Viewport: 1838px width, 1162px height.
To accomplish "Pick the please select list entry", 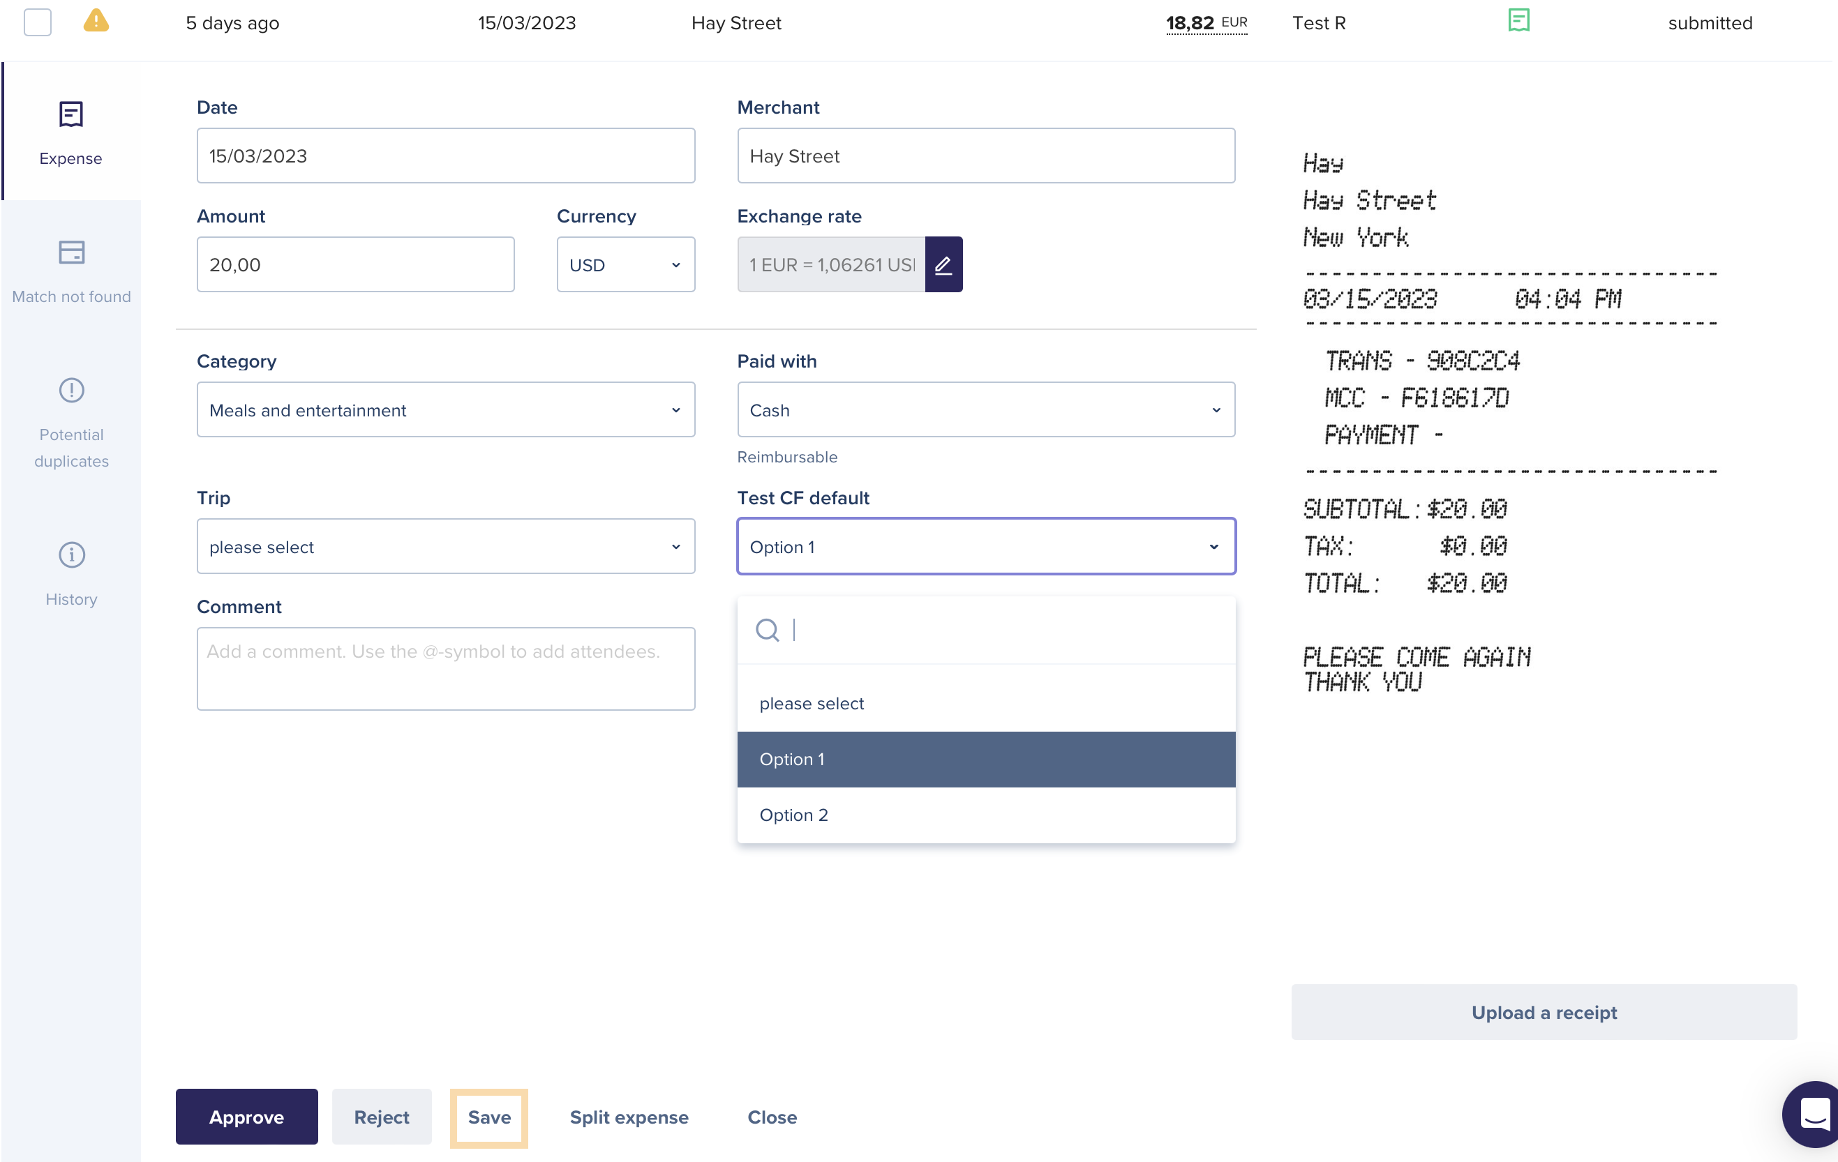I will coord(812,704).
